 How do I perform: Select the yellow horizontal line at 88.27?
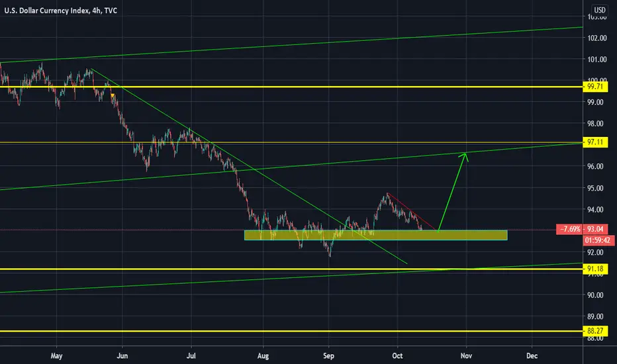pos(291,332)
